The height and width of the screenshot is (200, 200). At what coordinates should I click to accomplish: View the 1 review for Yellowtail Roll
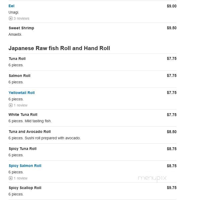coord(21,105)
